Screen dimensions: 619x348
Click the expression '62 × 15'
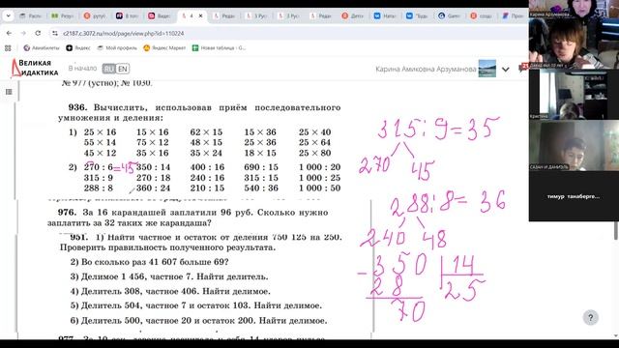206,132
